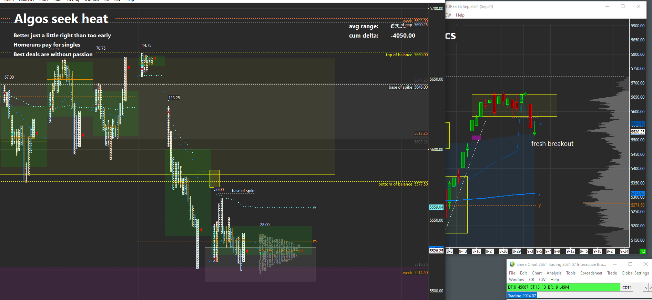The image size is (652, 300).
Task: Maximize the ES Sep 2024 chart window
Action: [623, 6]
